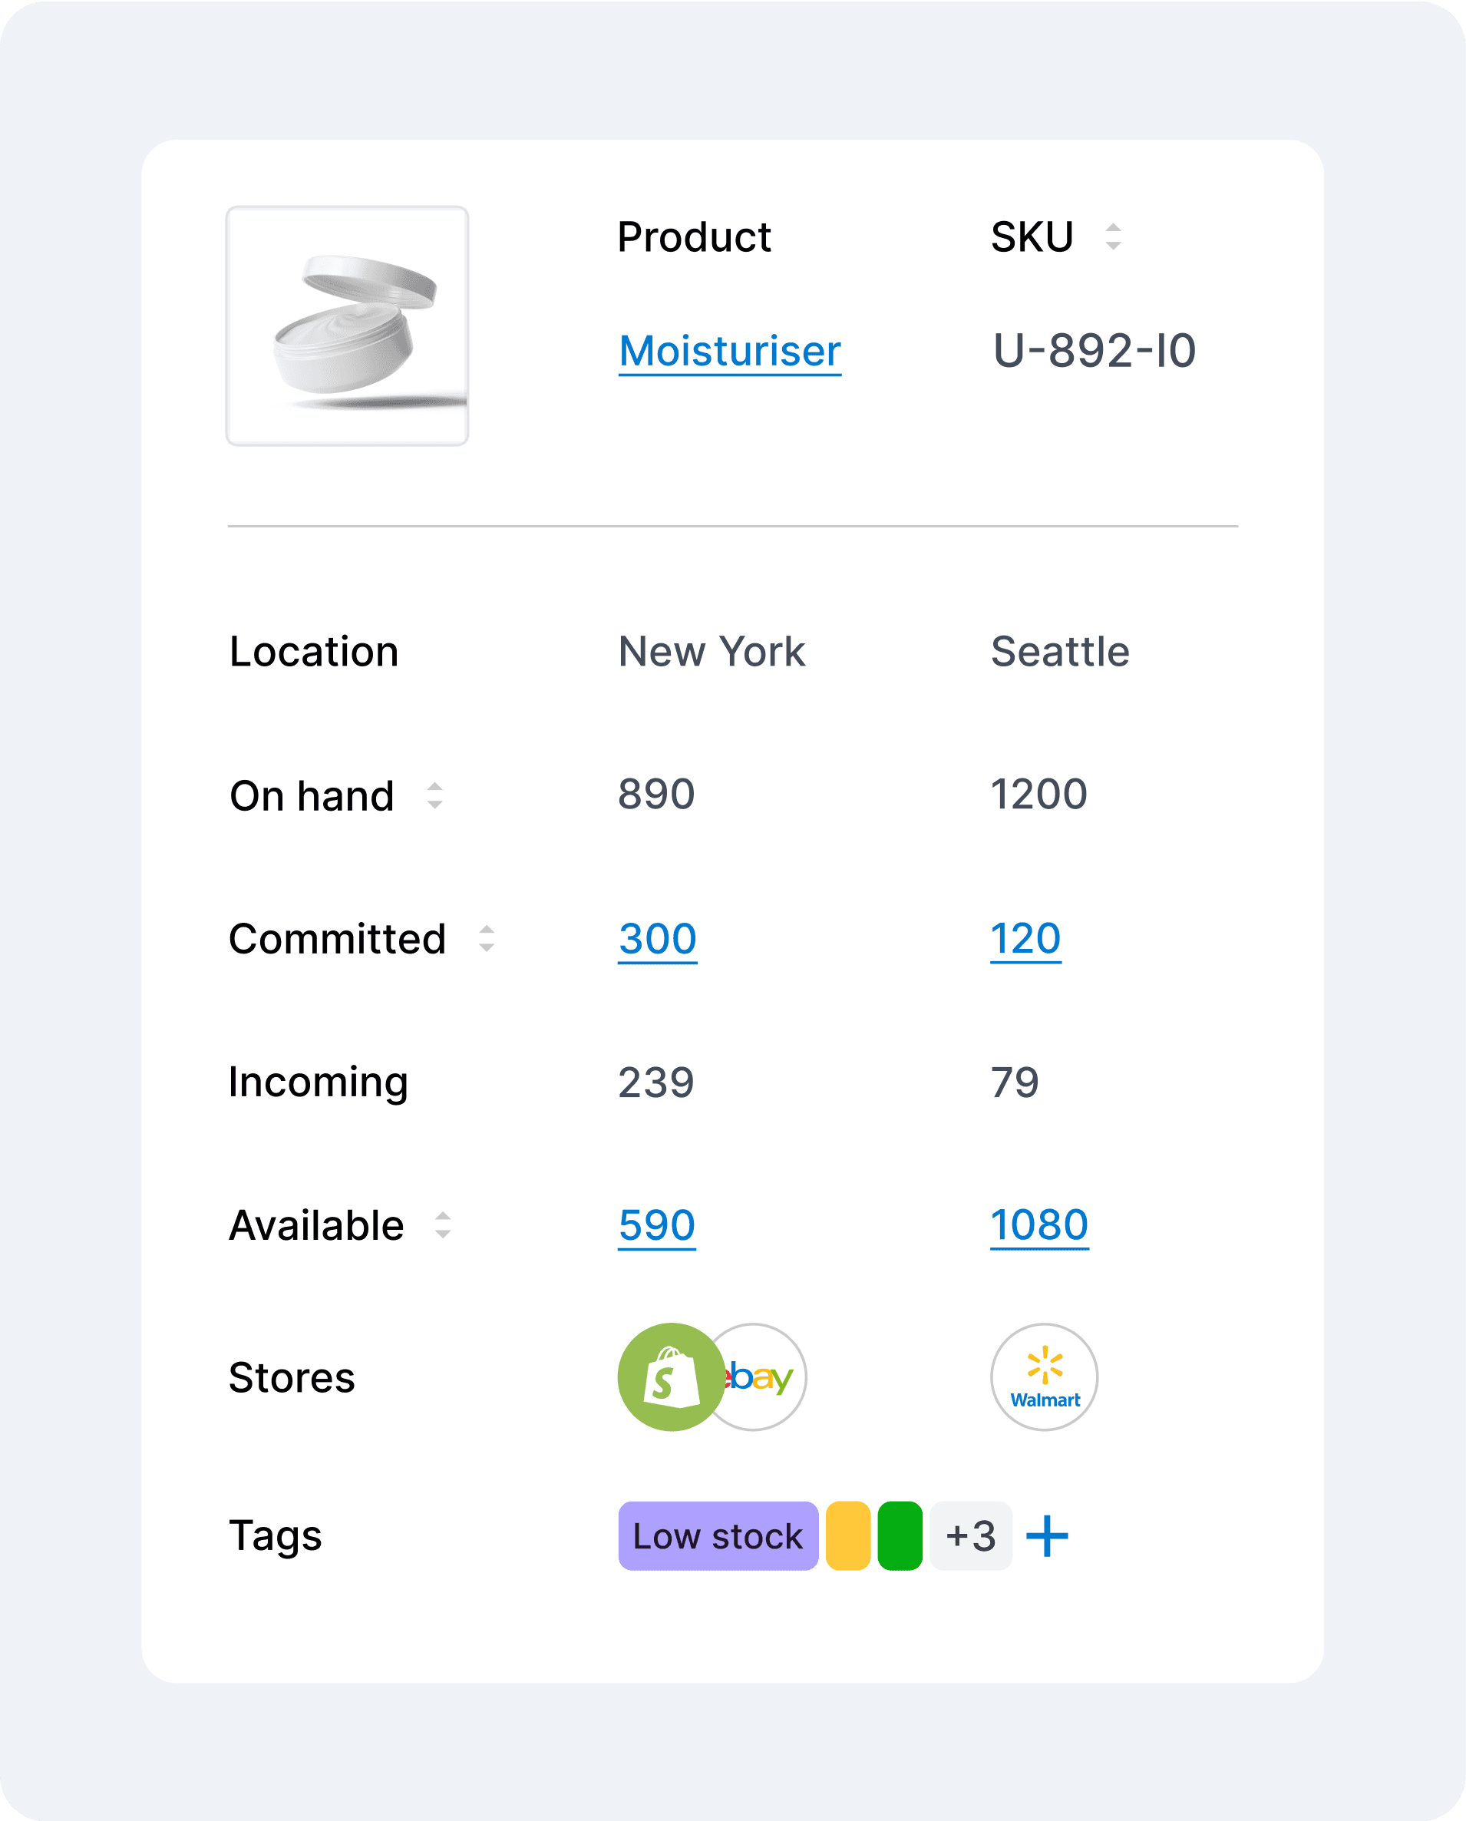This screenshot has height=1821, width=1466.
Task: Sort by SKU column arrows
Action: [1113, 236]
